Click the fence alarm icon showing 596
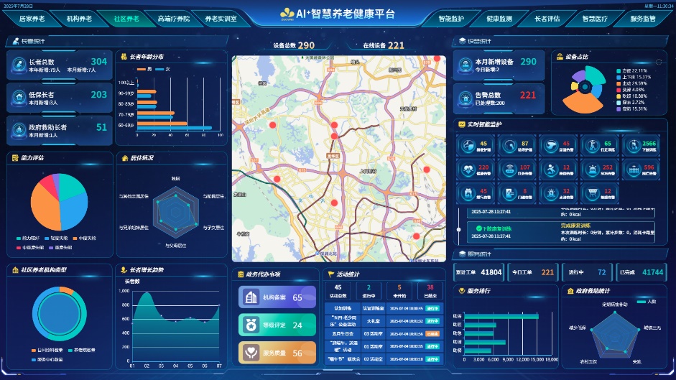 coord(634,170)
